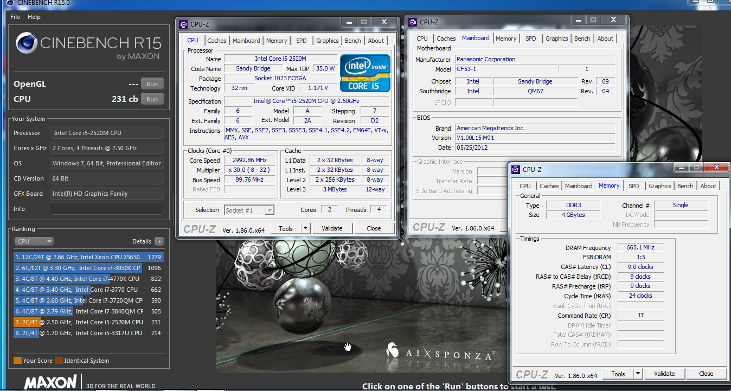Switch to Bench tab in first CPU-Z window
The image size is (731, 391).
click(353, 41)
